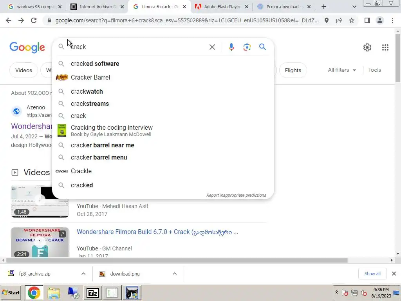Submit search with the blue magnifier icon

262,47
